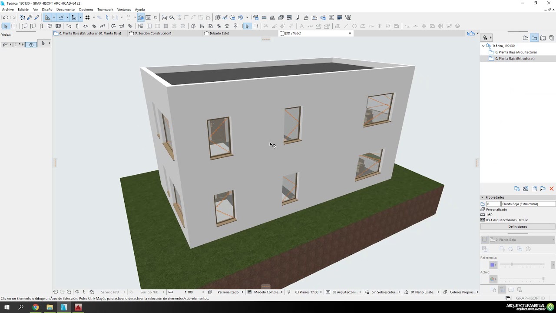Open the Teamwork menu
The height and width of the screenshot is (313, 556).
pyautogui.click(x=105, y=10)
